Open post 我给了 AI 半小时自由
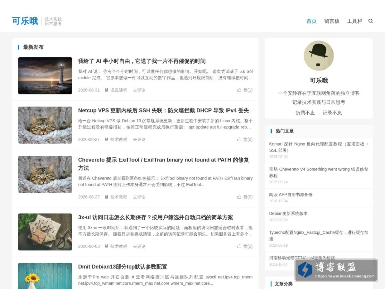This screenshot has height=289, width=385. pos(142,61)
